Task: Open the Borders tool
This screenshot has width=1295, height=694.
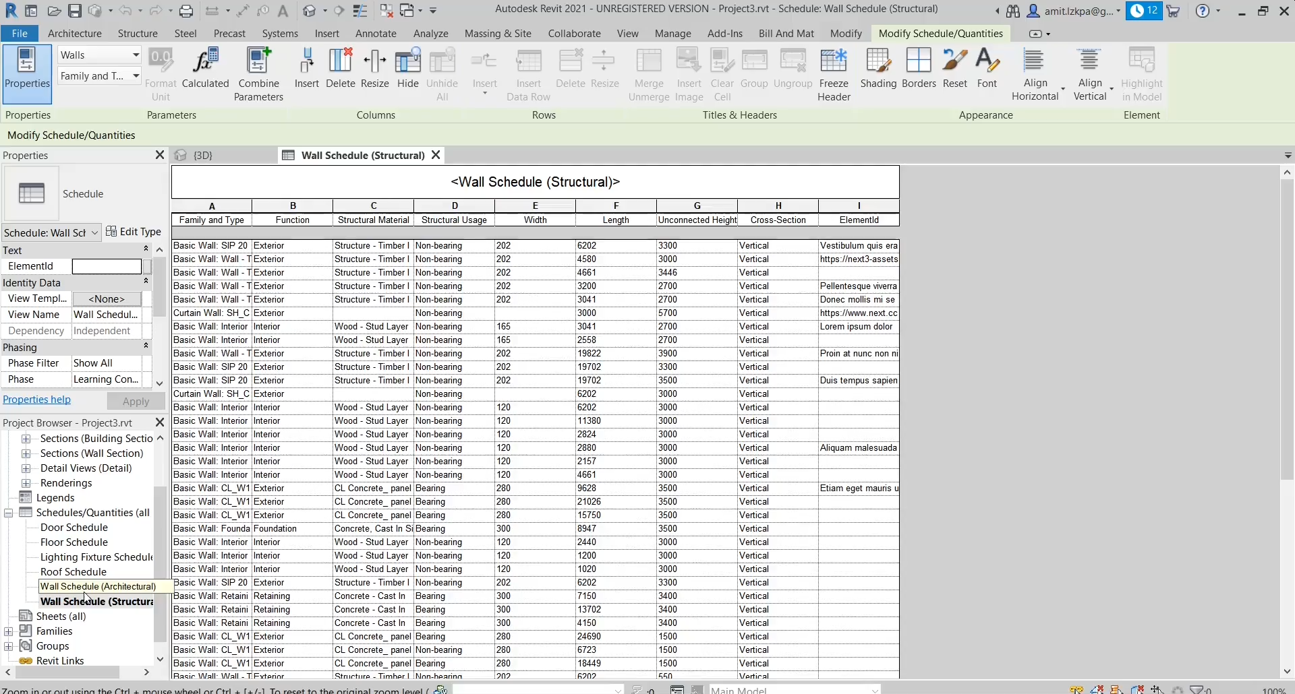Action: (919, 69)
